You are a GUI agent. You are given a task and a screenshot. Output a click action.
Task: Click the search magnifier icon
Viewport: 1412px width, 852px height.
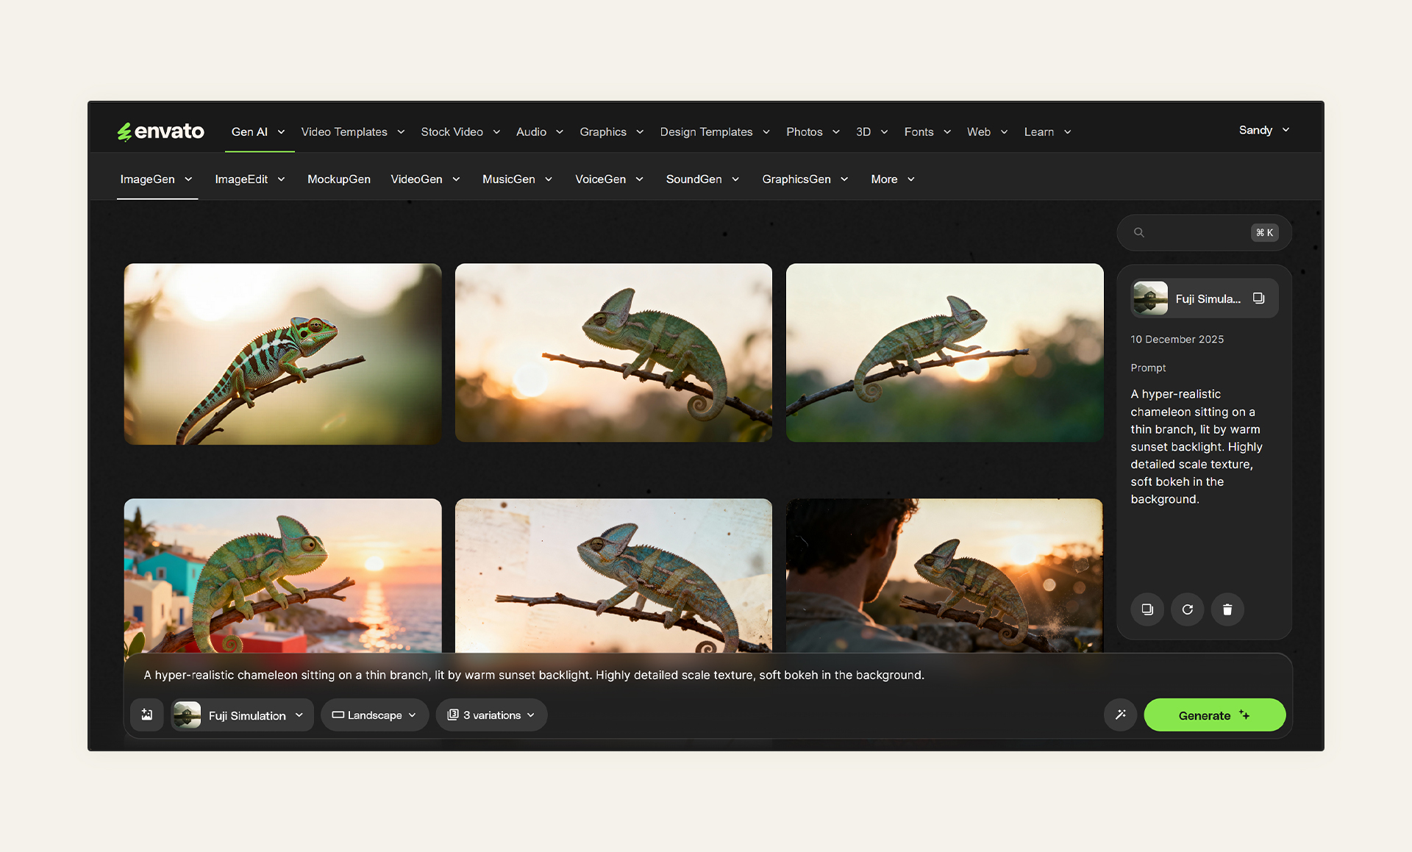[1139, 232]
